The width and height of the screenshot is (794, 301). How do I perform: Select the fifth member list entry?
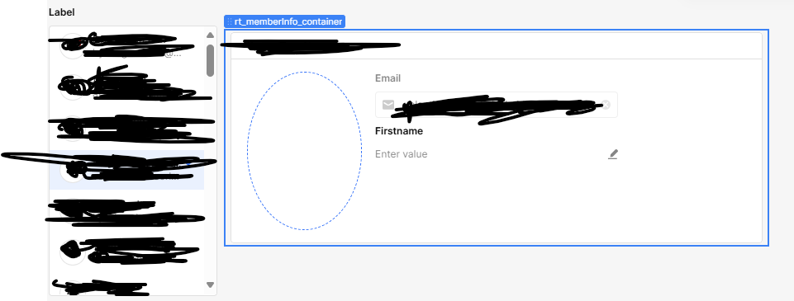pyautogui.click(x=126, y=211)
